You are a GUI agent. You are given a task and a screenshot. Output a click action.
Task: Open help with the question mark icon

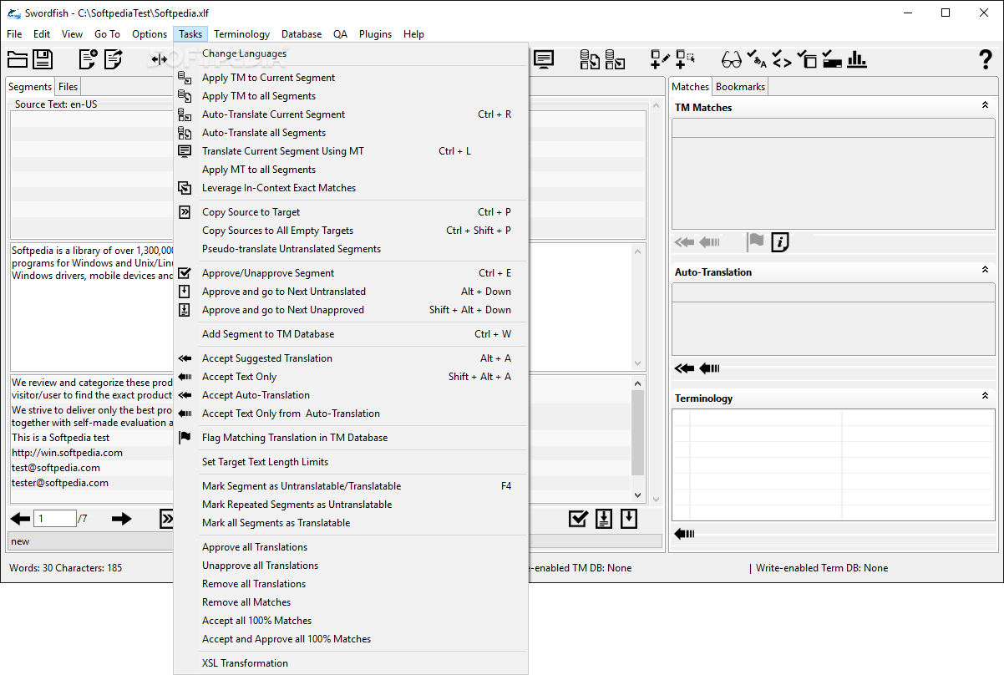click(x=986, y=59)
